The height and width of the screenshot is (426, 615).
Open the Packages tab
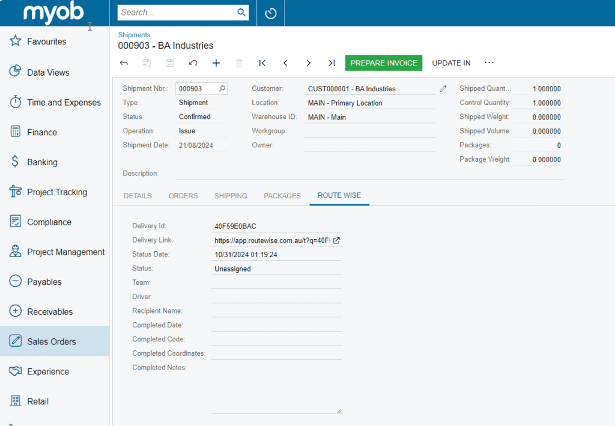pyautogui.click(x=282, y=196)
